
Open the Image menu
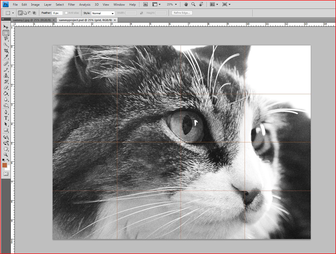[35, 4]
